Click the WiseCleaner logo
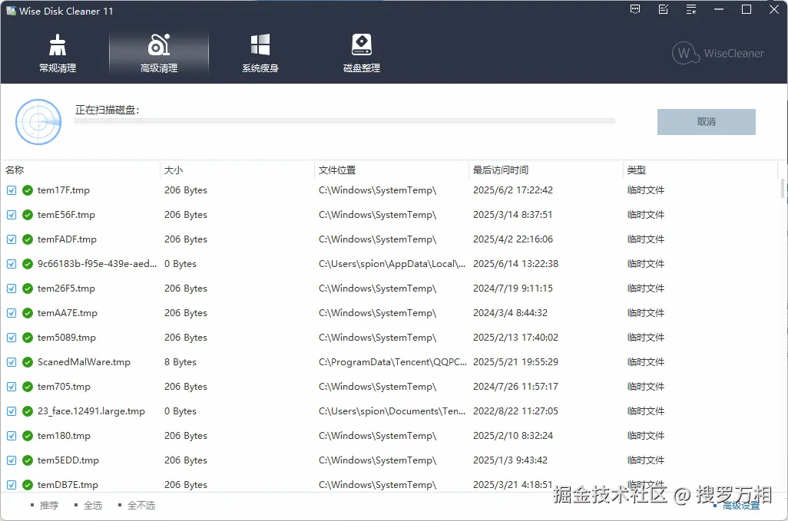 [717, 53]
